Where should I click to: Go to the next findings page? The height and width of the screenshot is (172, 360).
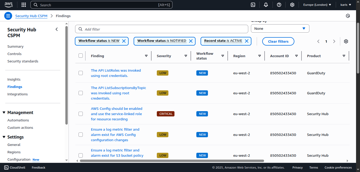[334, 41]
